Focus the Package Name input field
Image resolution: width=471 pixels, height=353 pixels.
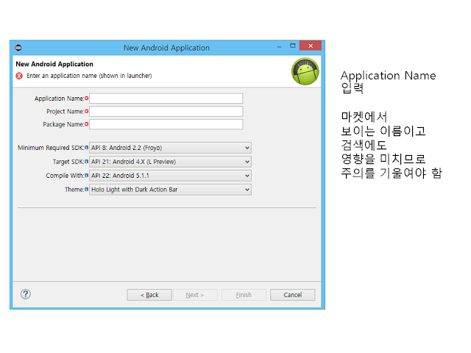pos(166,124)
